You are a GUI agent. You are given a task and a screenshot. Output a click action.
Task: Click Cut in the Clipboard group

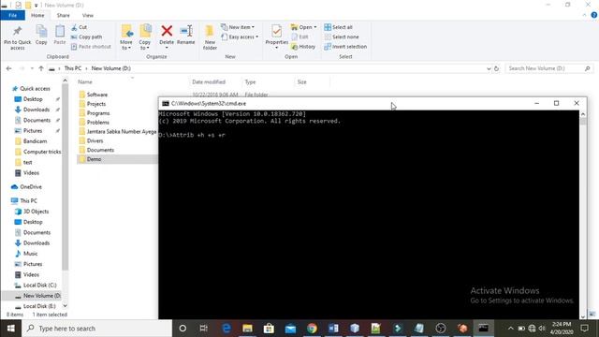(x=79, y=27)
